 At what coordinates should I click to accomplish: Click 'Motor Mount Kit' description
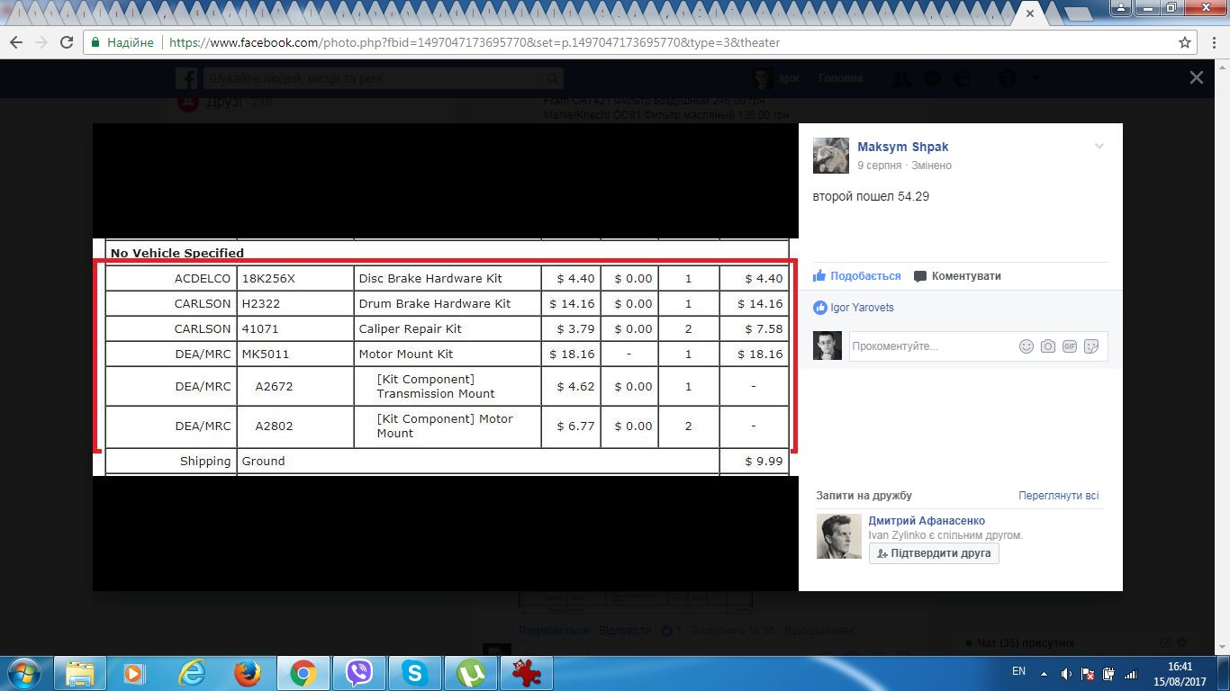tap(406, 354)
